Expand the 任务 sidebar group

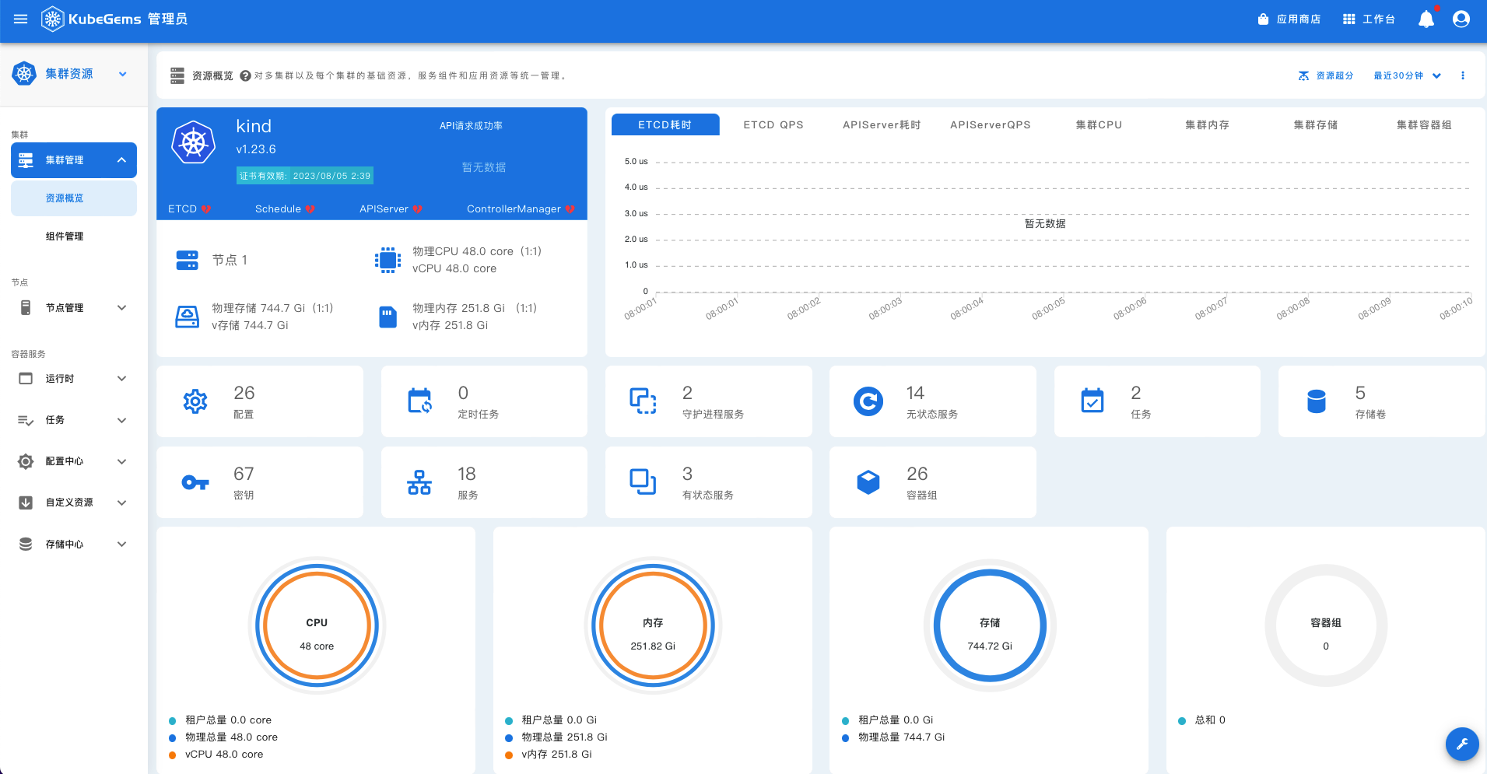tap(74, 420)
